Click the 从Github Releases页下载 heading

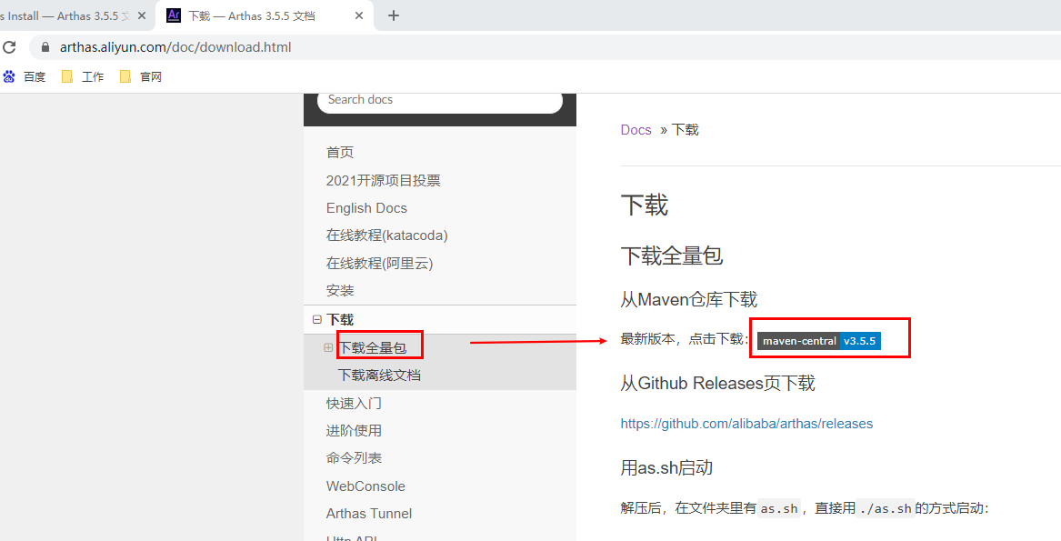click(x=718, y=383)
